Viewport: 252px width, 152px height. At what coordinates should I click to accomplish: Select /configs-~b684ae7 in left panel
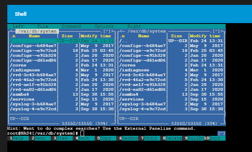click(62, 46)
